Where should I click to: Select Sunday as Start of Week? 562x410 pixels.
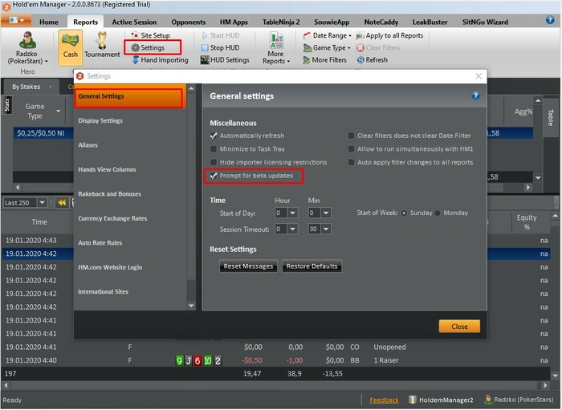click(x=404, y=213)
